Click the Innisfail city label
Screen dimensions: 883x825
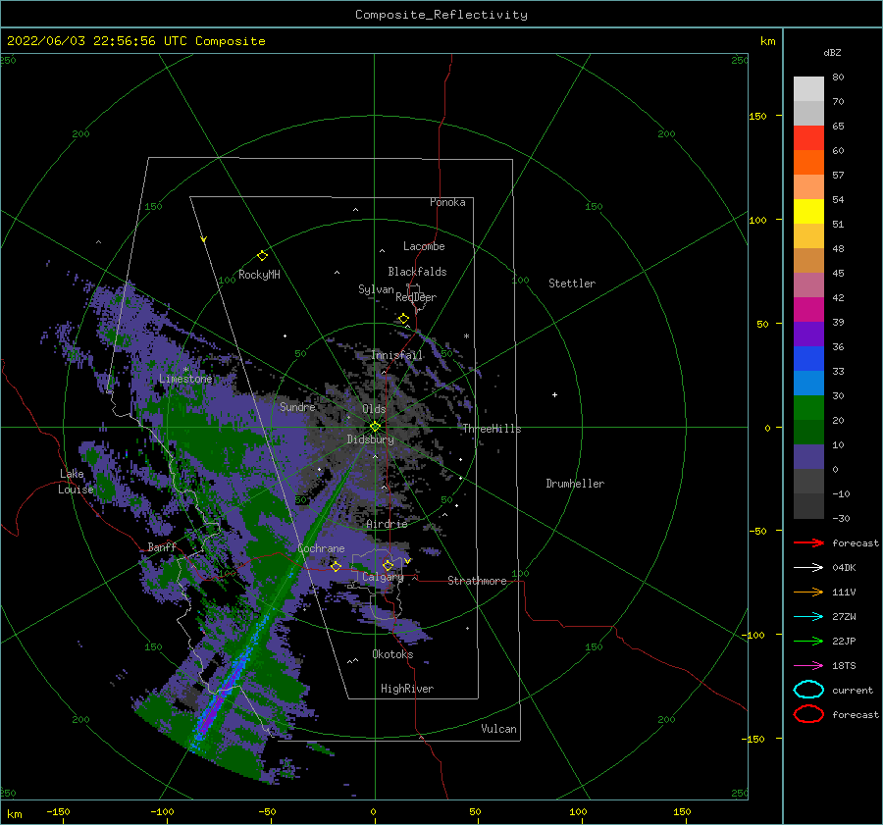pyautogui.click(x=397, y=355)
